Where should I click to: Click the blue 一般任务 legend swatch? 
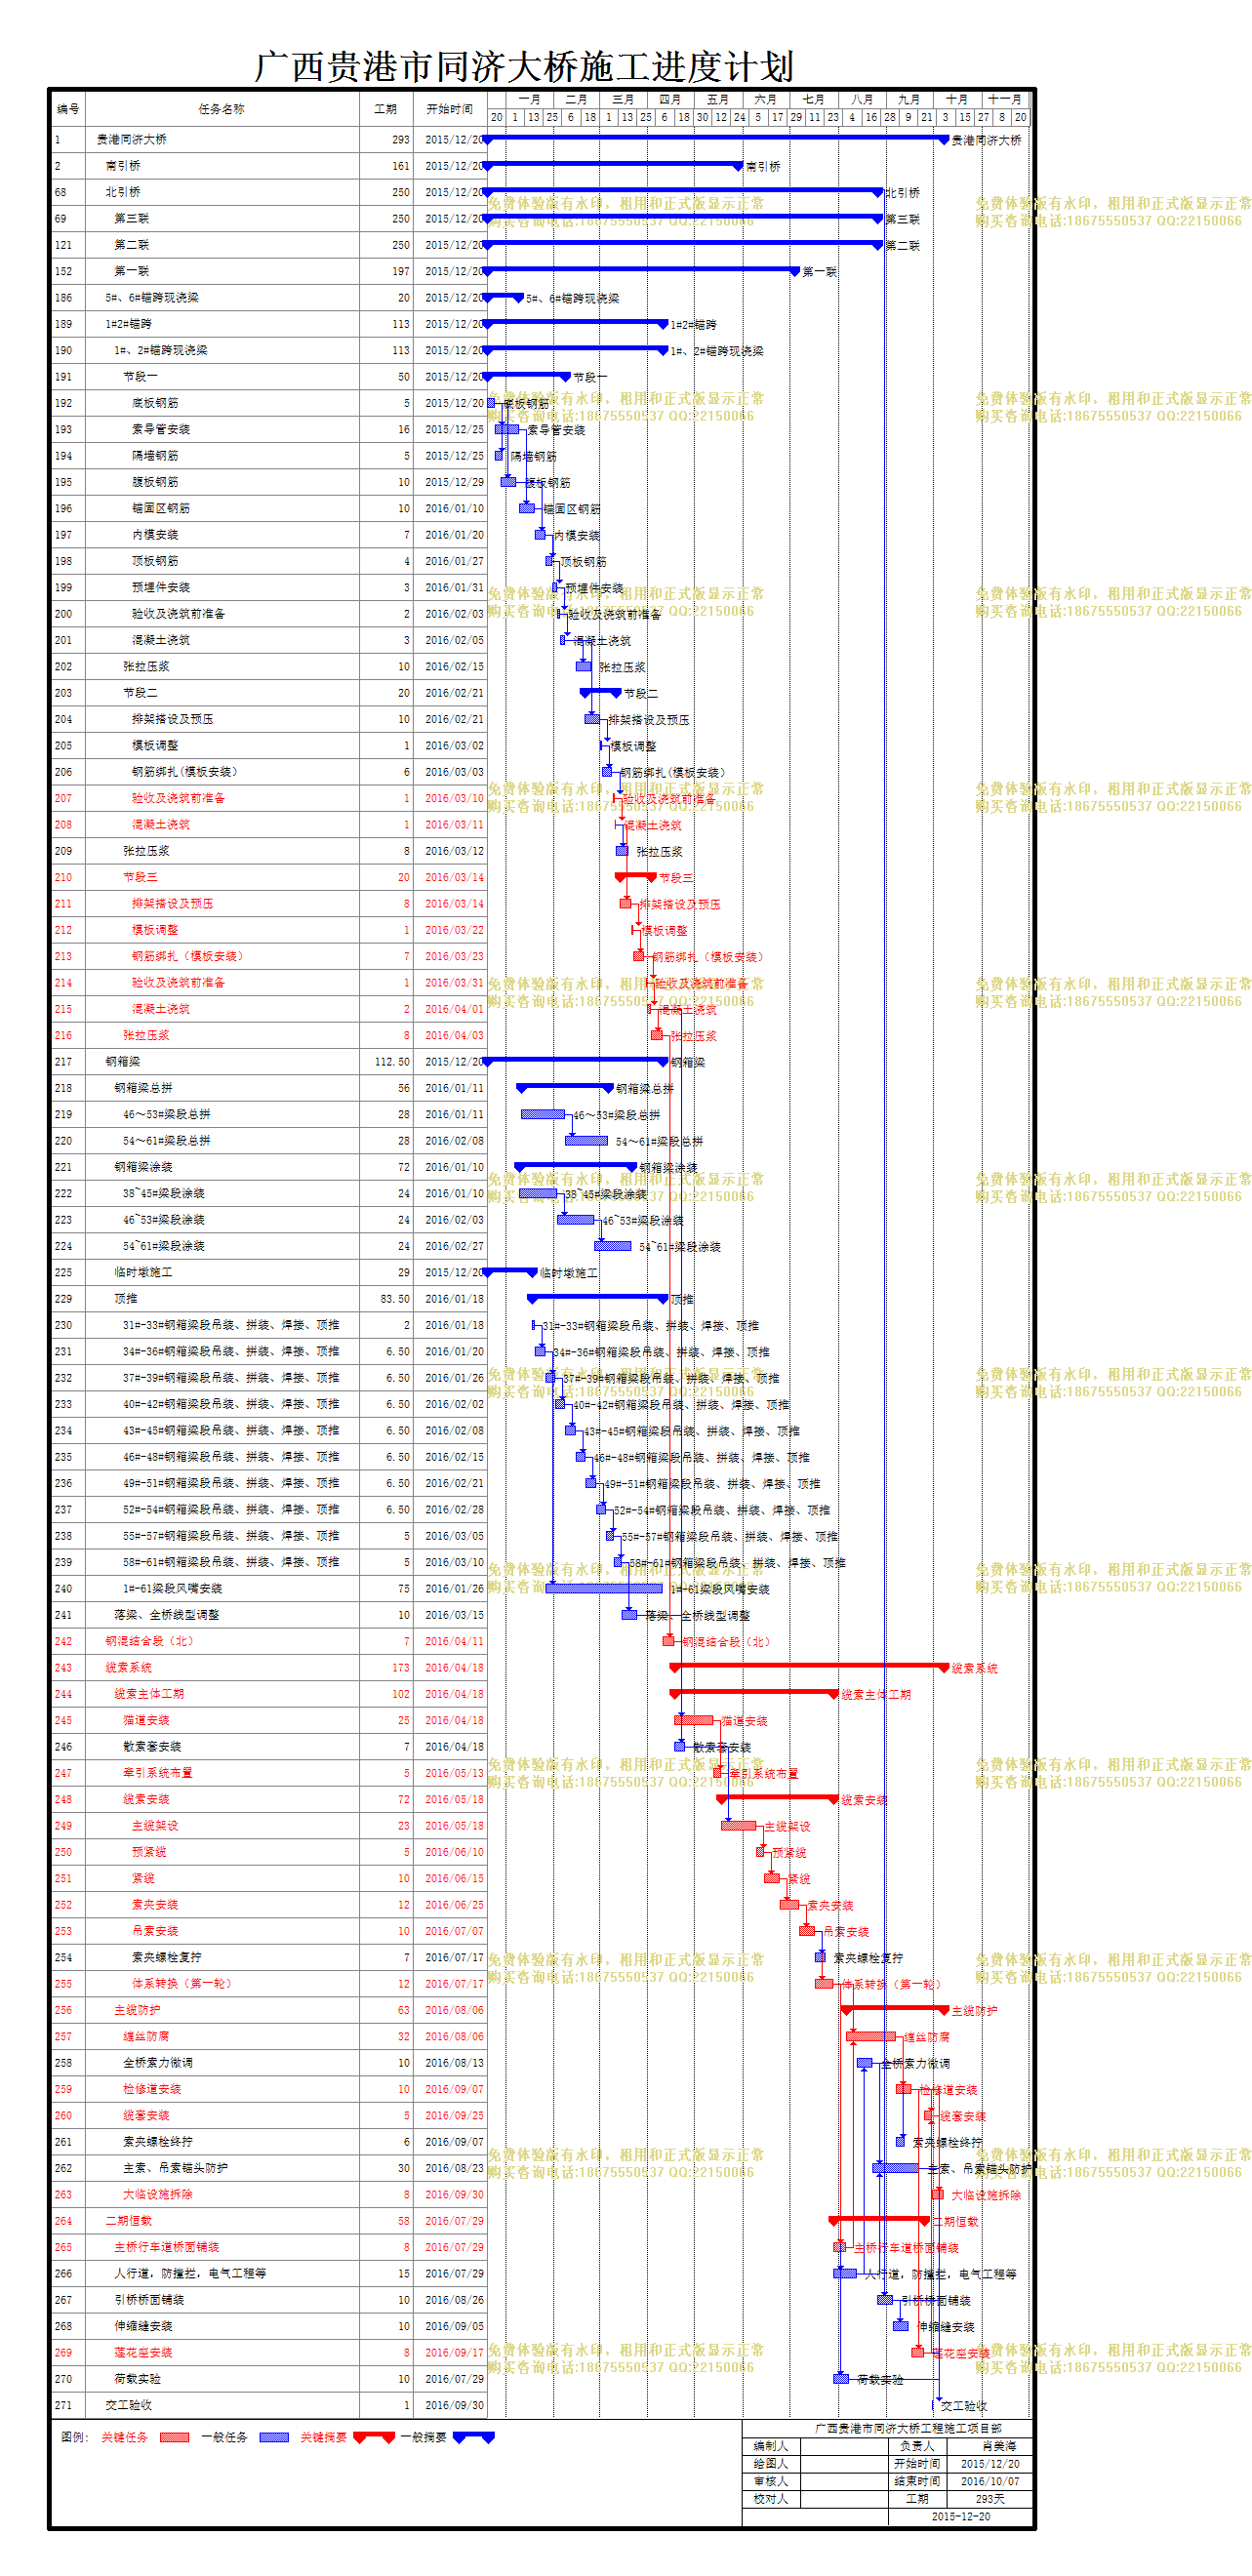[x=274, y=2437]
